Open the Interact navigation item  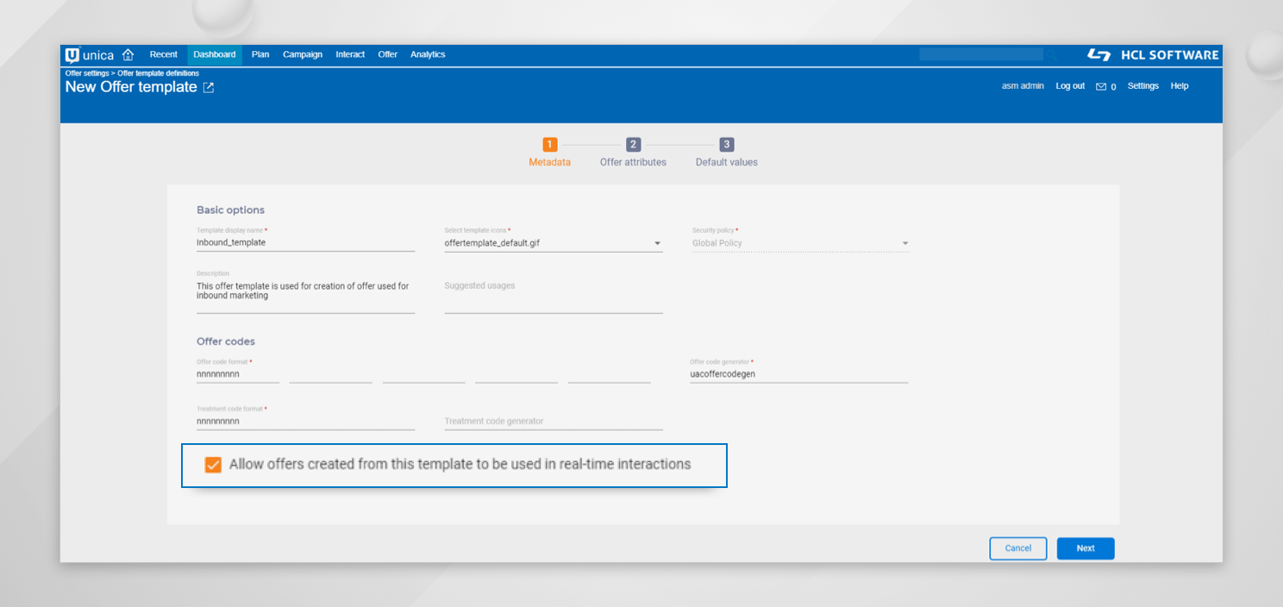(x=350, y=54)
